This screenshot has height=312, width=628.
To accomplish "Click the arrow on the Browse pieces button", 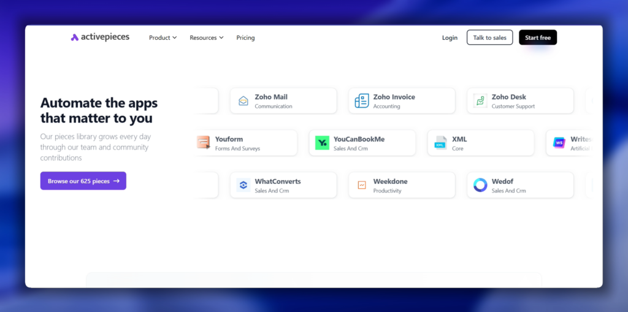I will click(x=117, y=181).
